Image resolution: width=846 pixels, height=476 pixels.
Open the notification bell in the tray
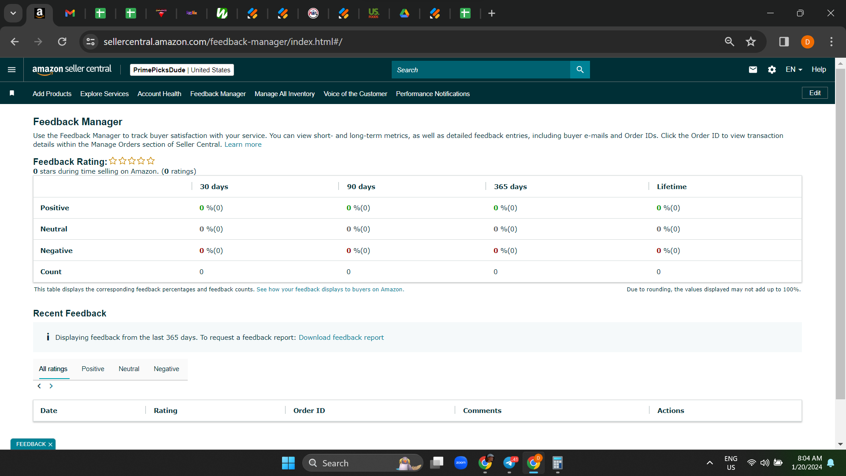(831, 463)
